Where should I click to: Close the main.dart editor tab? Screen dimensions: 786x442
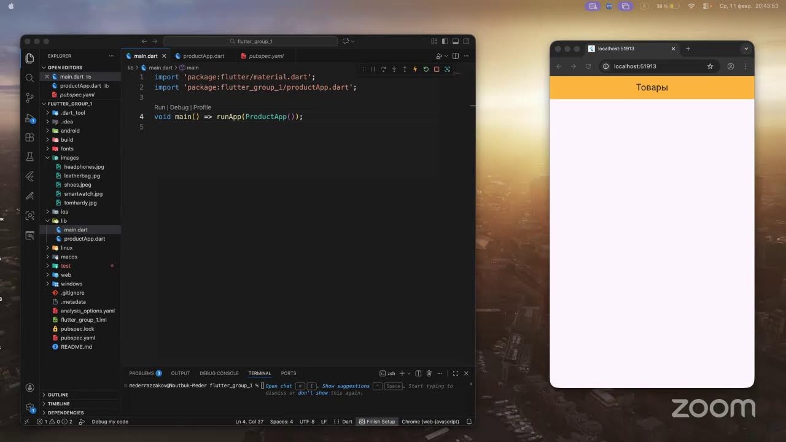tap(164, 56)
